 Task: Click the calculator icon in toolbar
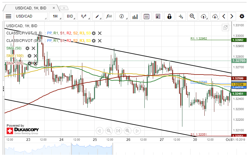(x=158, y=16)
